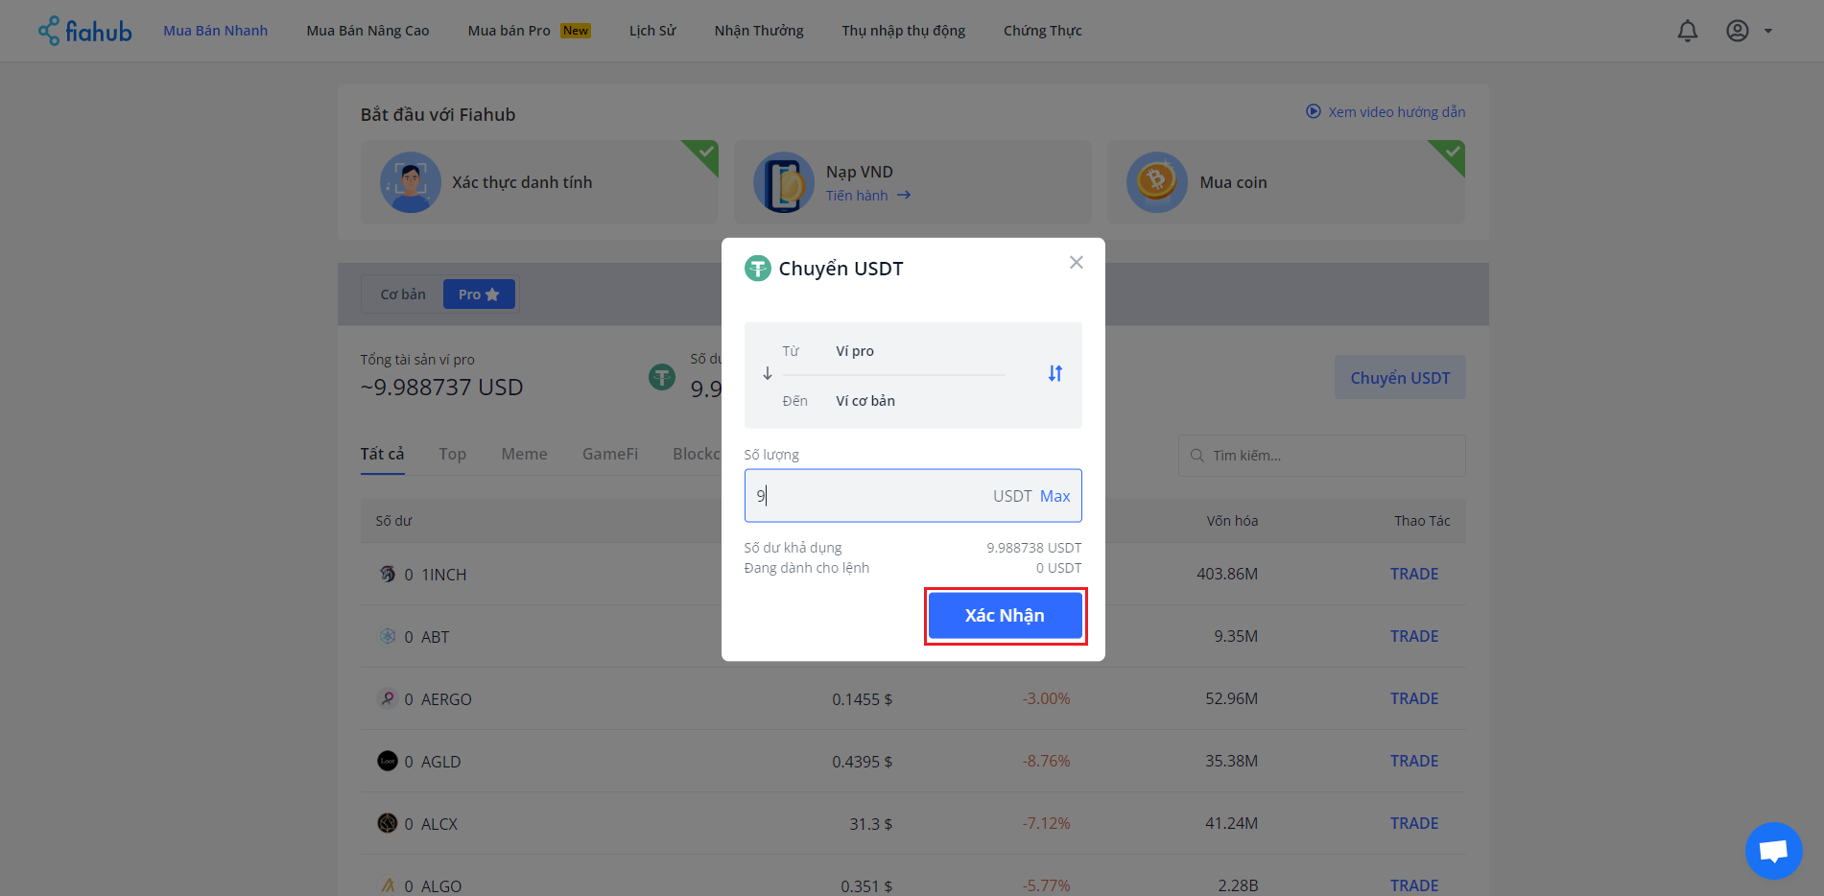Click the search magnifier icon
The height and width of the screenshot is (896, 1824).
click(1196, 456)
